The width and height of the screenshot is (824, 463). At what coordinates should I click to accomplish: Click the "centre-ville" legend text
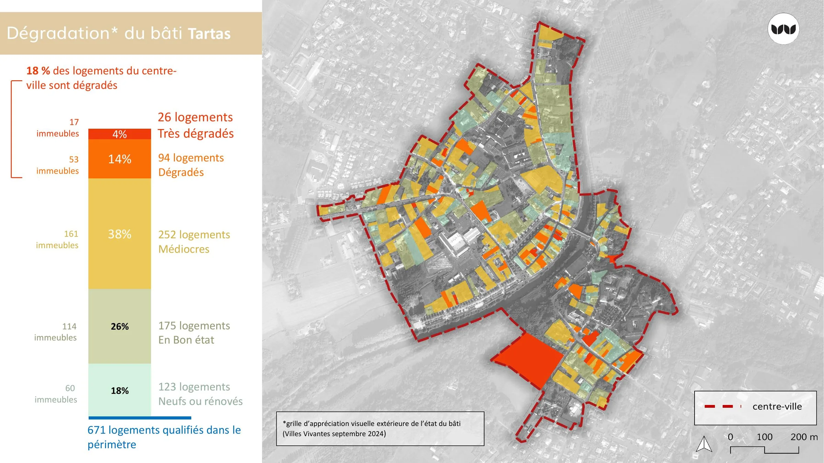pyautogui.click(x=777, y=406)
